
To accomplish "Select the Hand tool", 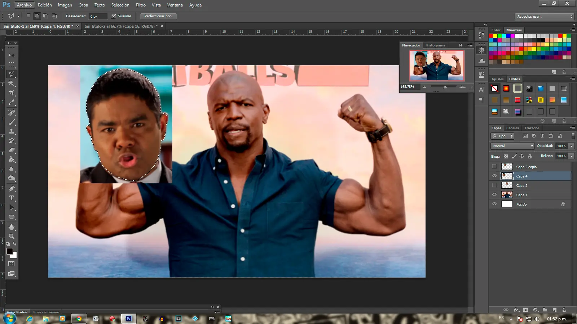I will coord(12,227).
